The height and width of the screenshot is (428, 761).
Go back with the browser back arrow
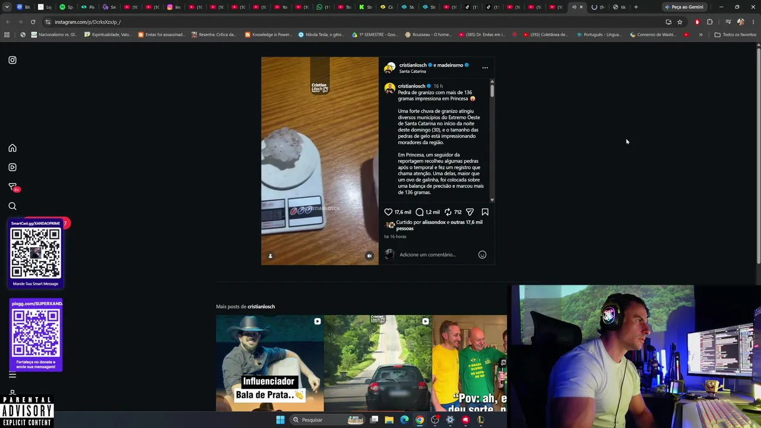[8, 22]
